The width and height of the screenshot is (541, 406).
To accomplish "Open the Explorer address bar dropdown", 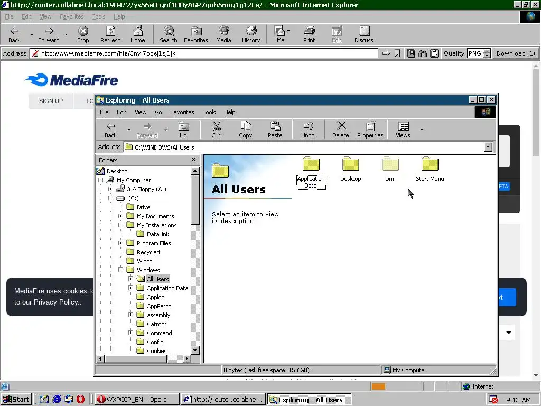I will [488, 147].
